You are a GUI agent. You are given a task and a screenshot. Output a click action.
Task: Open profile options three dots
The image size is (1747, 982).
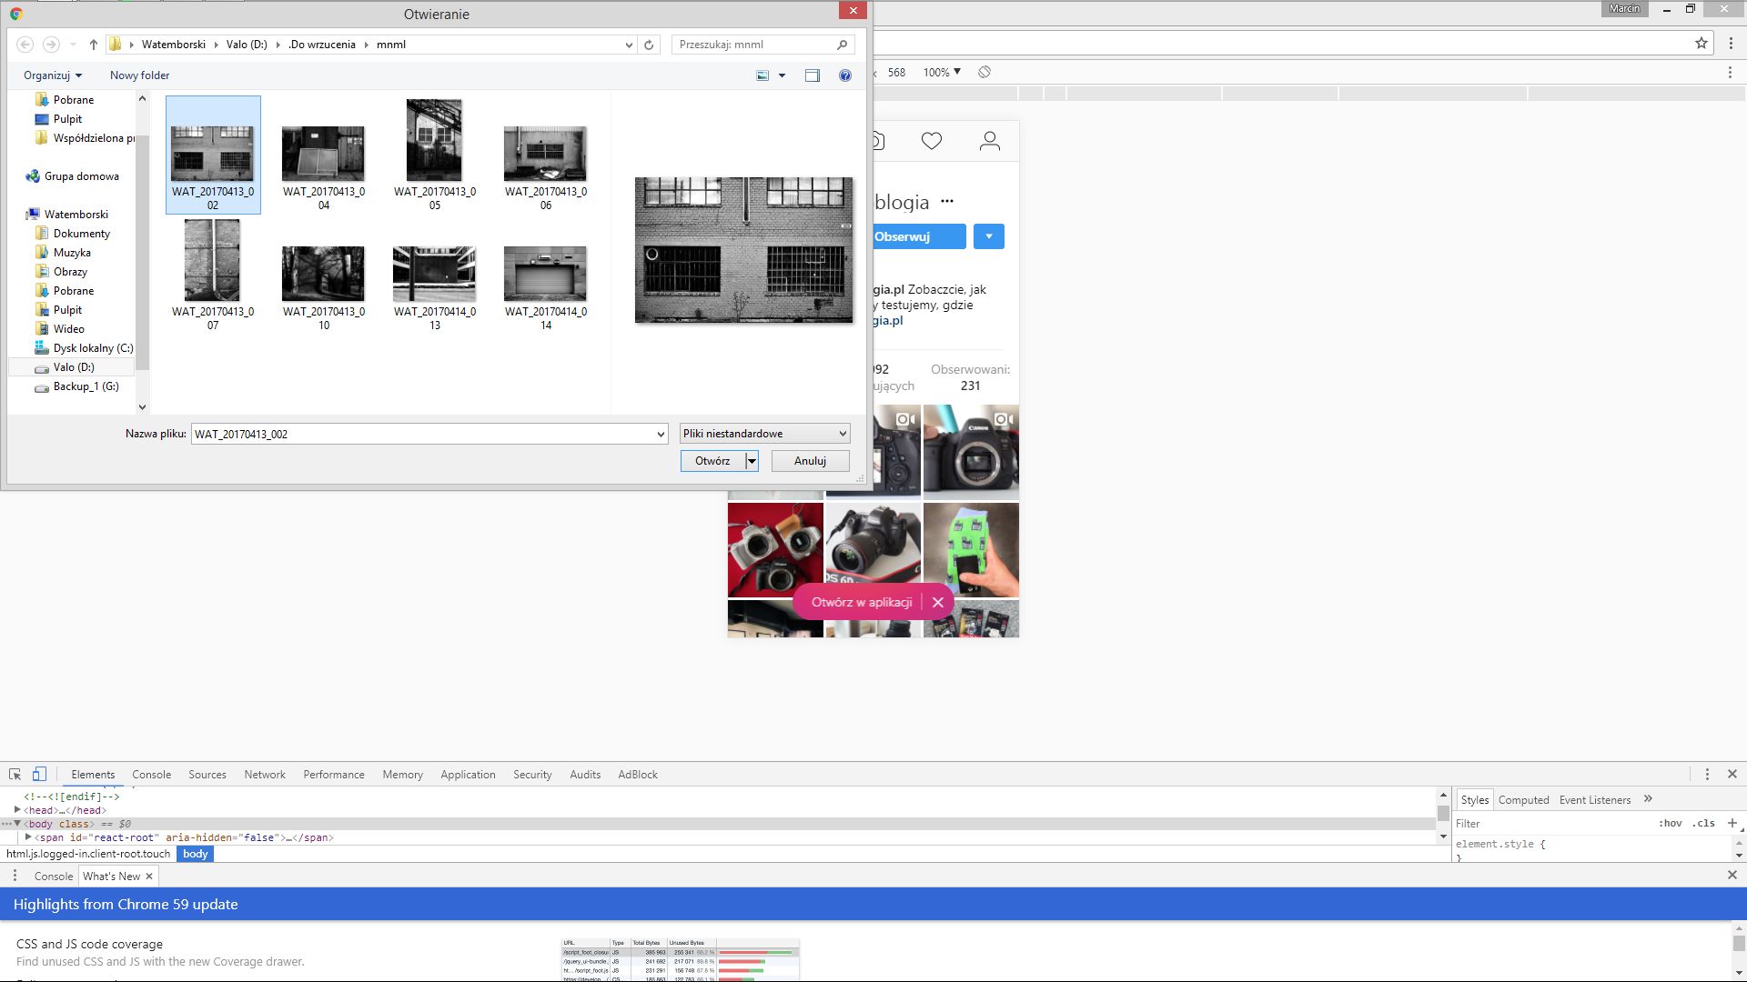coord(947,201)
